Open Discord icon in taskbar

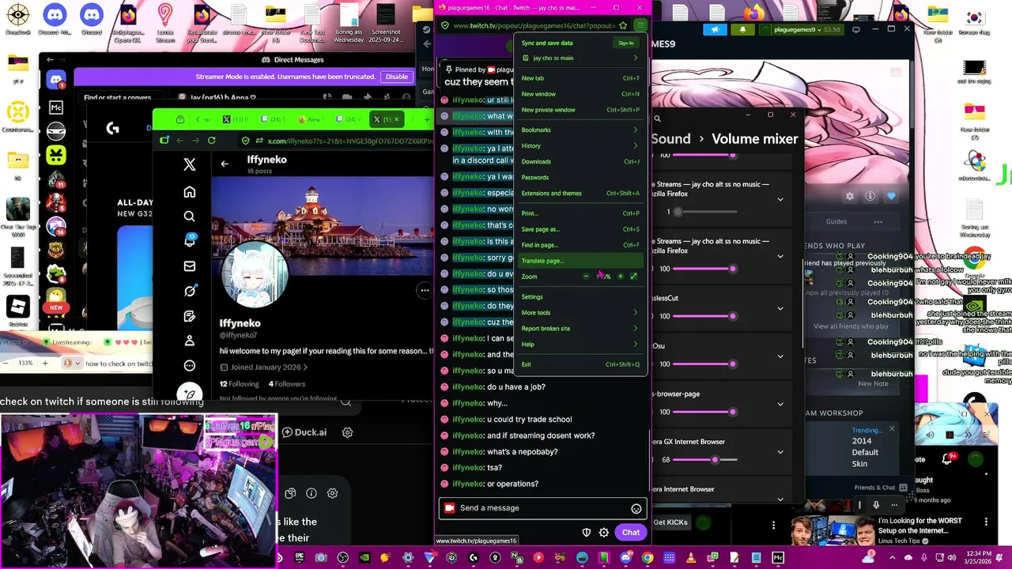click(625, 558)
